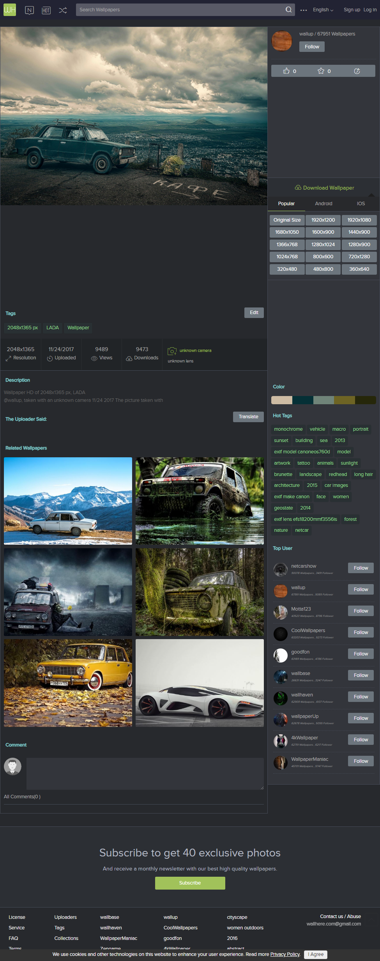Image resolution: width=380 pixels, height=961 pixels.
Task: Click the share icon in action bar
Action: coord(357,71)
